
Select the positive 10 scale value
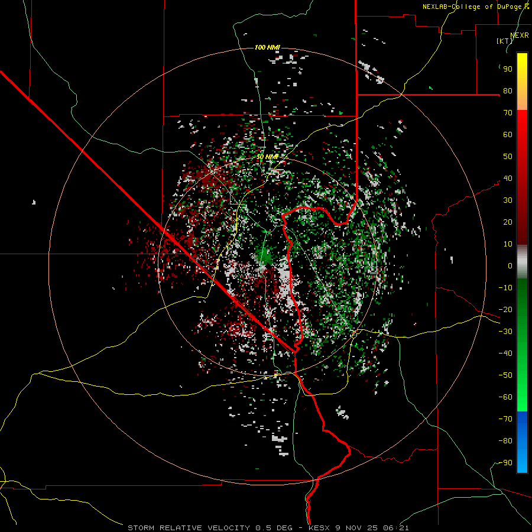[508, 244]
